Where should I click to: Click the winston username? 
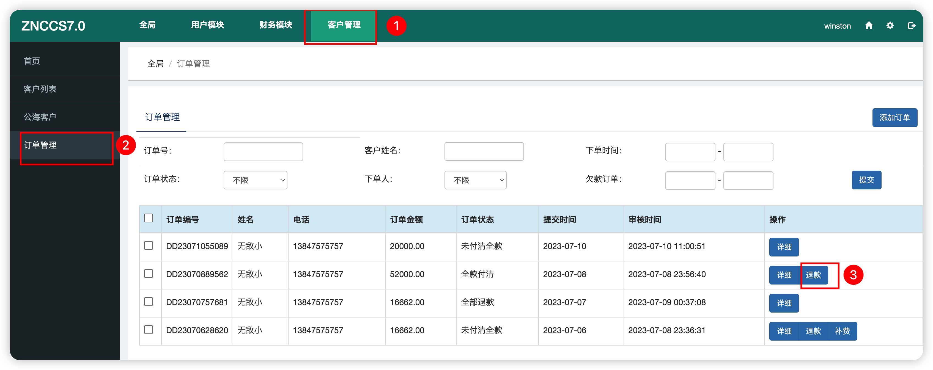tap(837, 26)
